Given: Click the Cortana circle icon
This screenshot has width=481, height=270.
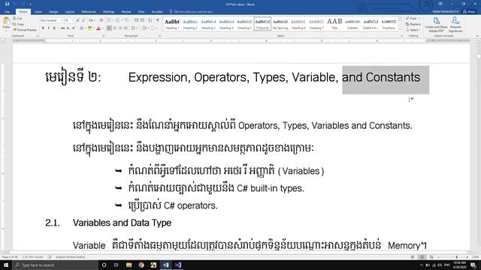Looking at the screenshot, I should pyautogui.click(x=104, y=265).
